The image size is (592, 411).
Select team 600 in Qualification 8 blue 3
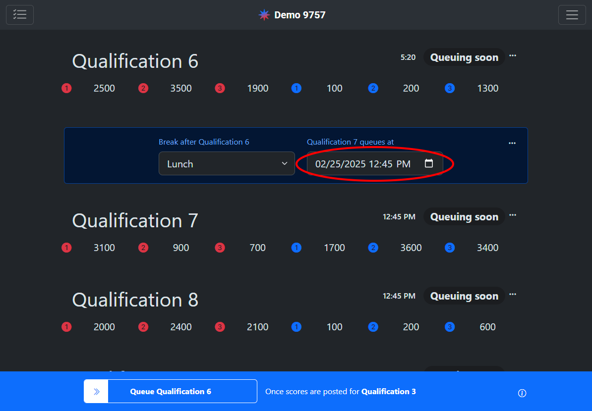[x=487, y=327]
